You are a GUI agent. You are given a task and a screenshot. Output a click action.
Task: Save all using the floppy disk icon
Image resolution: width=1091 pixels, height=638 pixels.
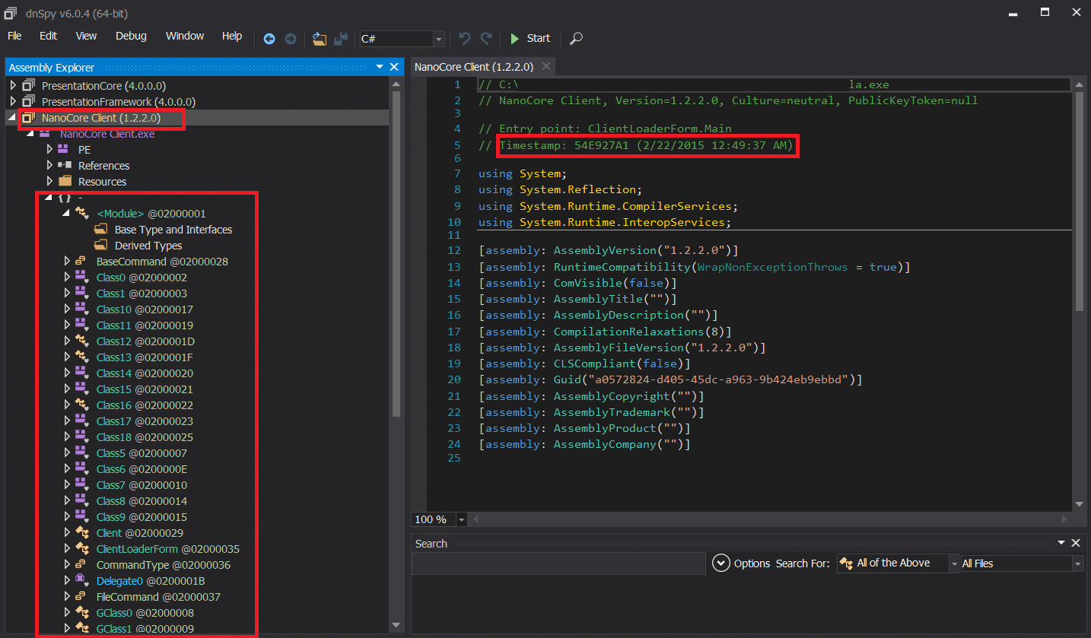342,39
